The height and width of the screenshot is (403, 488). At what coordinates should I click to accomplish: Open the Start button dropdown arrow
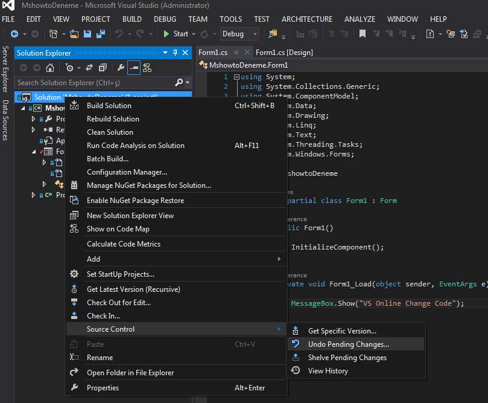click(194, 34)
